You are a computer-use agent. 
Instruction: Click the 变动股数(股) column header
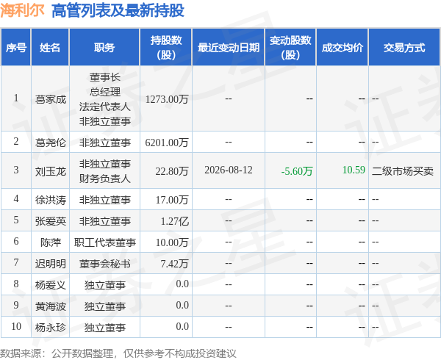(x=290, y=47)
